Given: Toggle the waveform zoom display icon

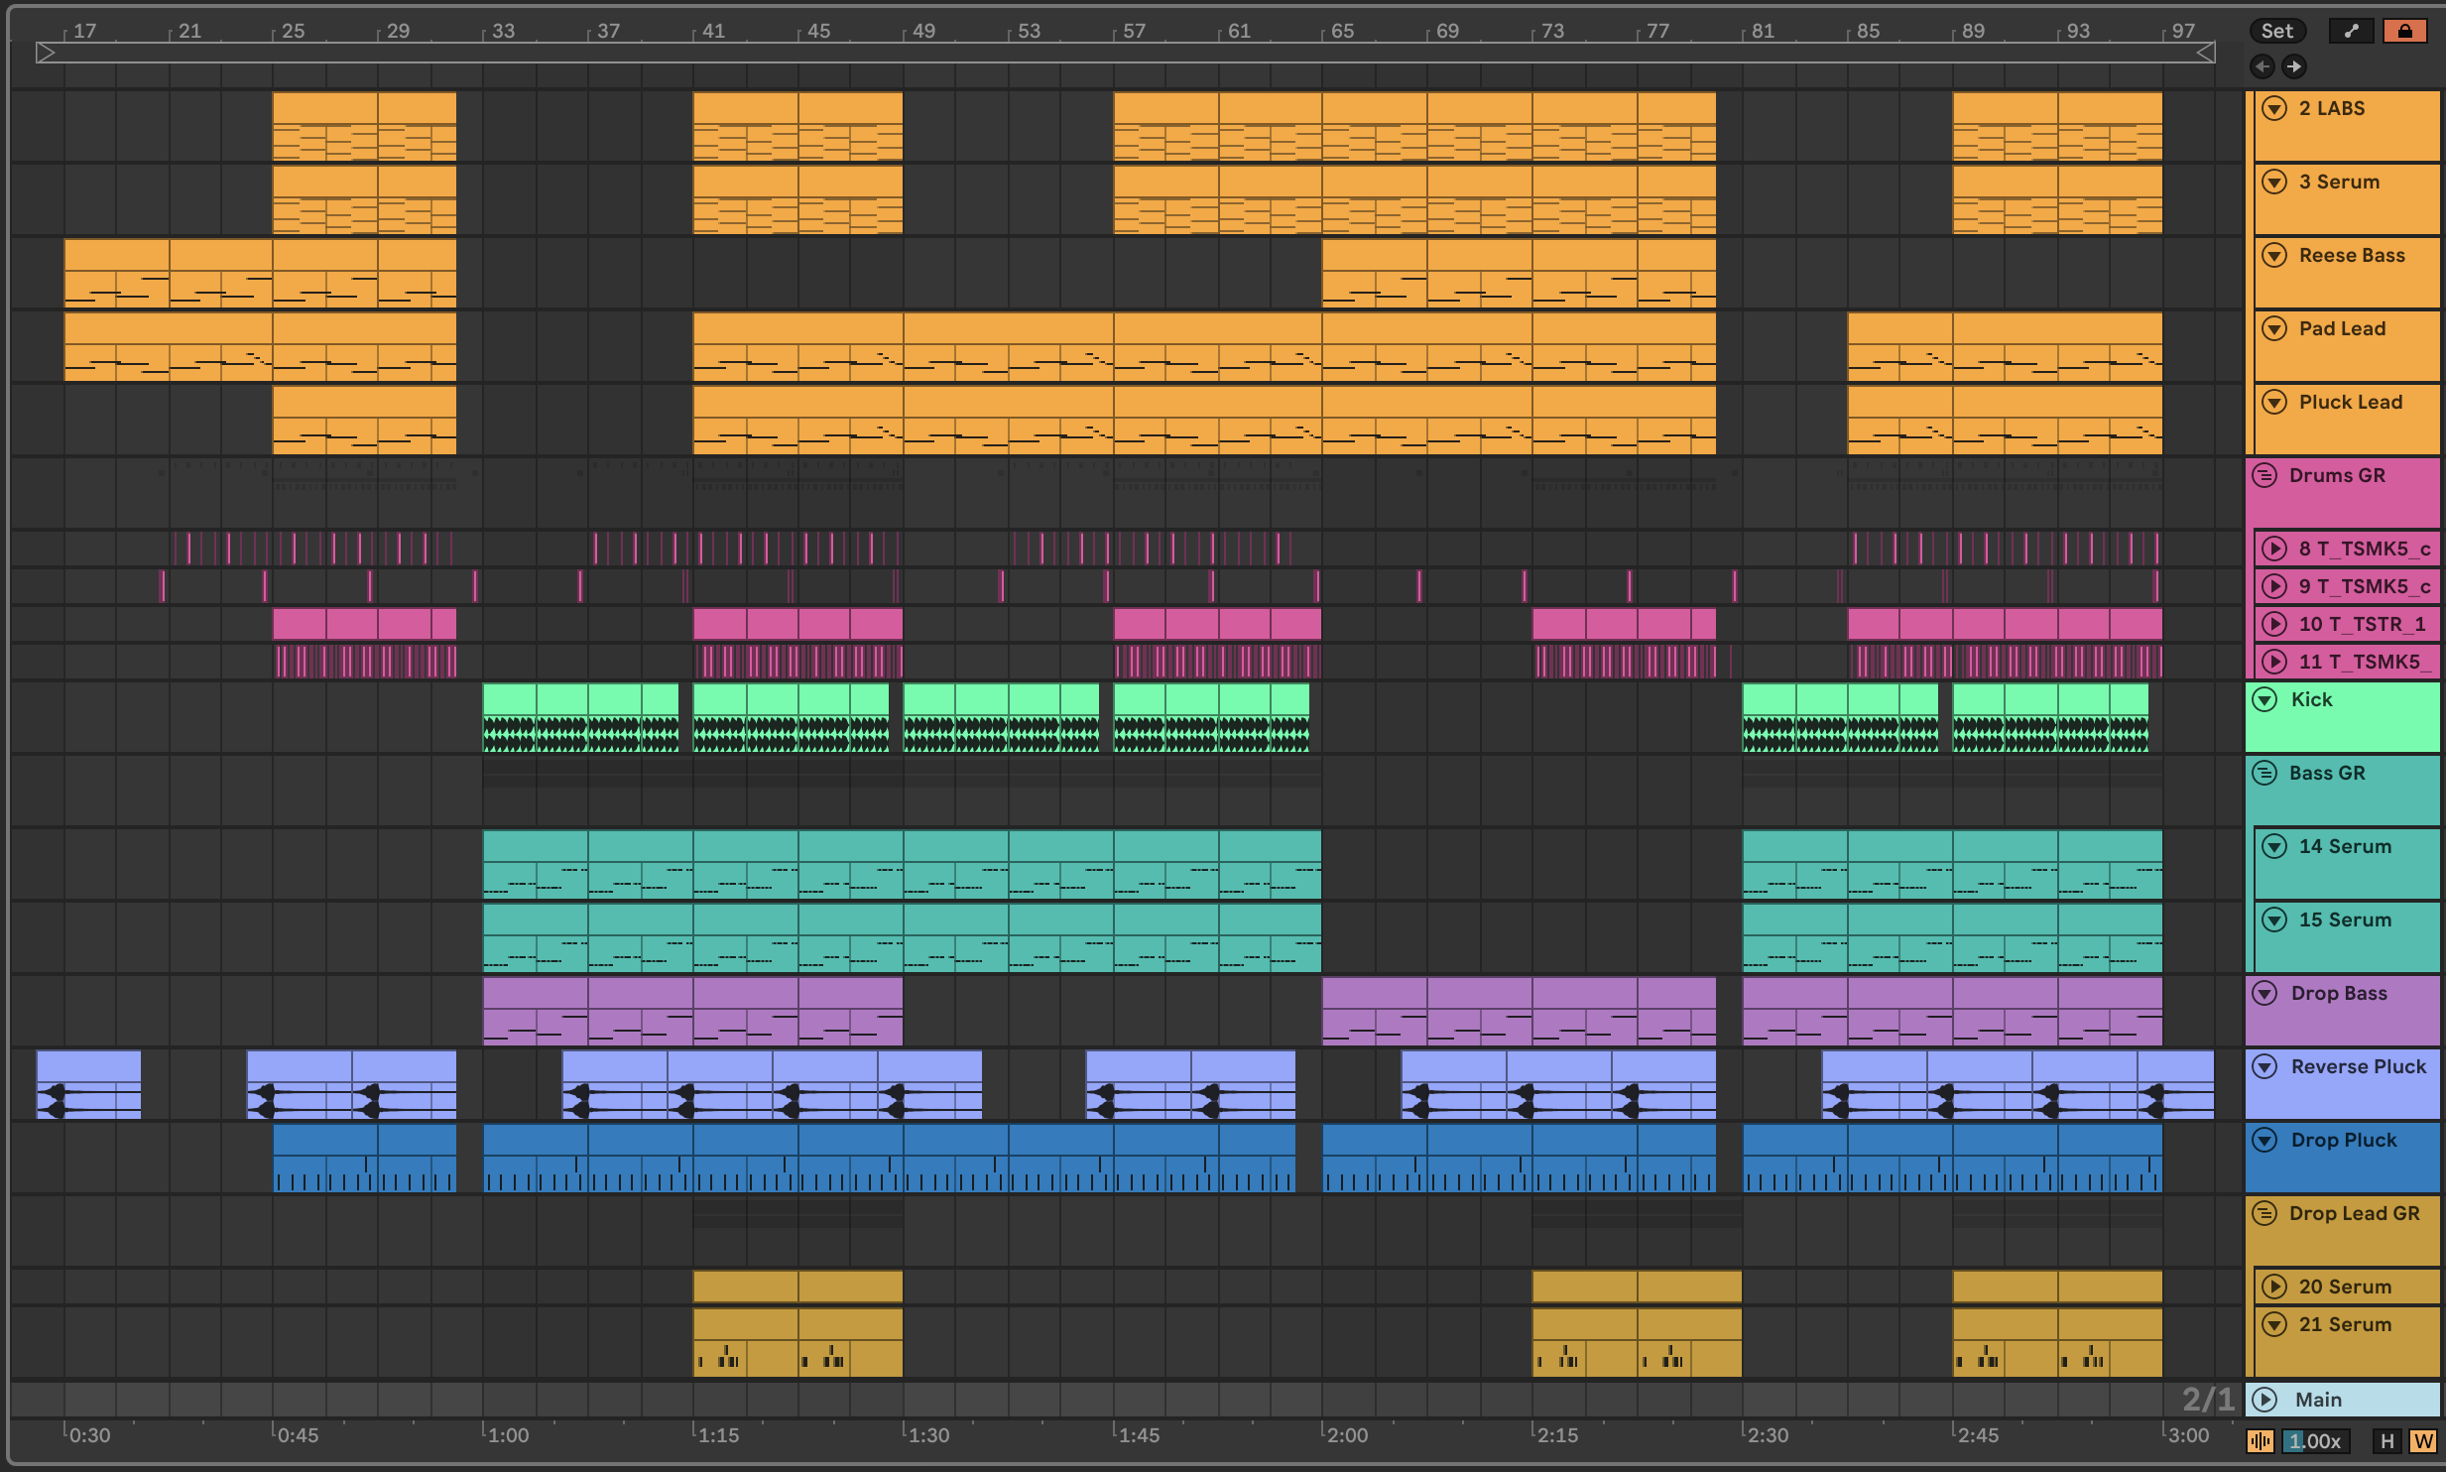Looking at the screenshot, I should 2261,1441.
